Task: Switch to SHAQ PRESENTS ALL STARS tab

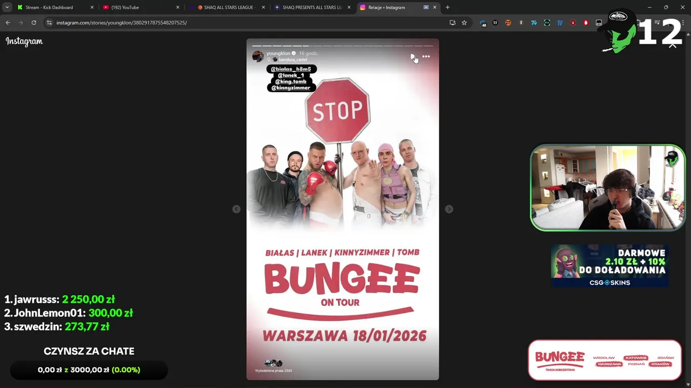Action: pos(313,8)
